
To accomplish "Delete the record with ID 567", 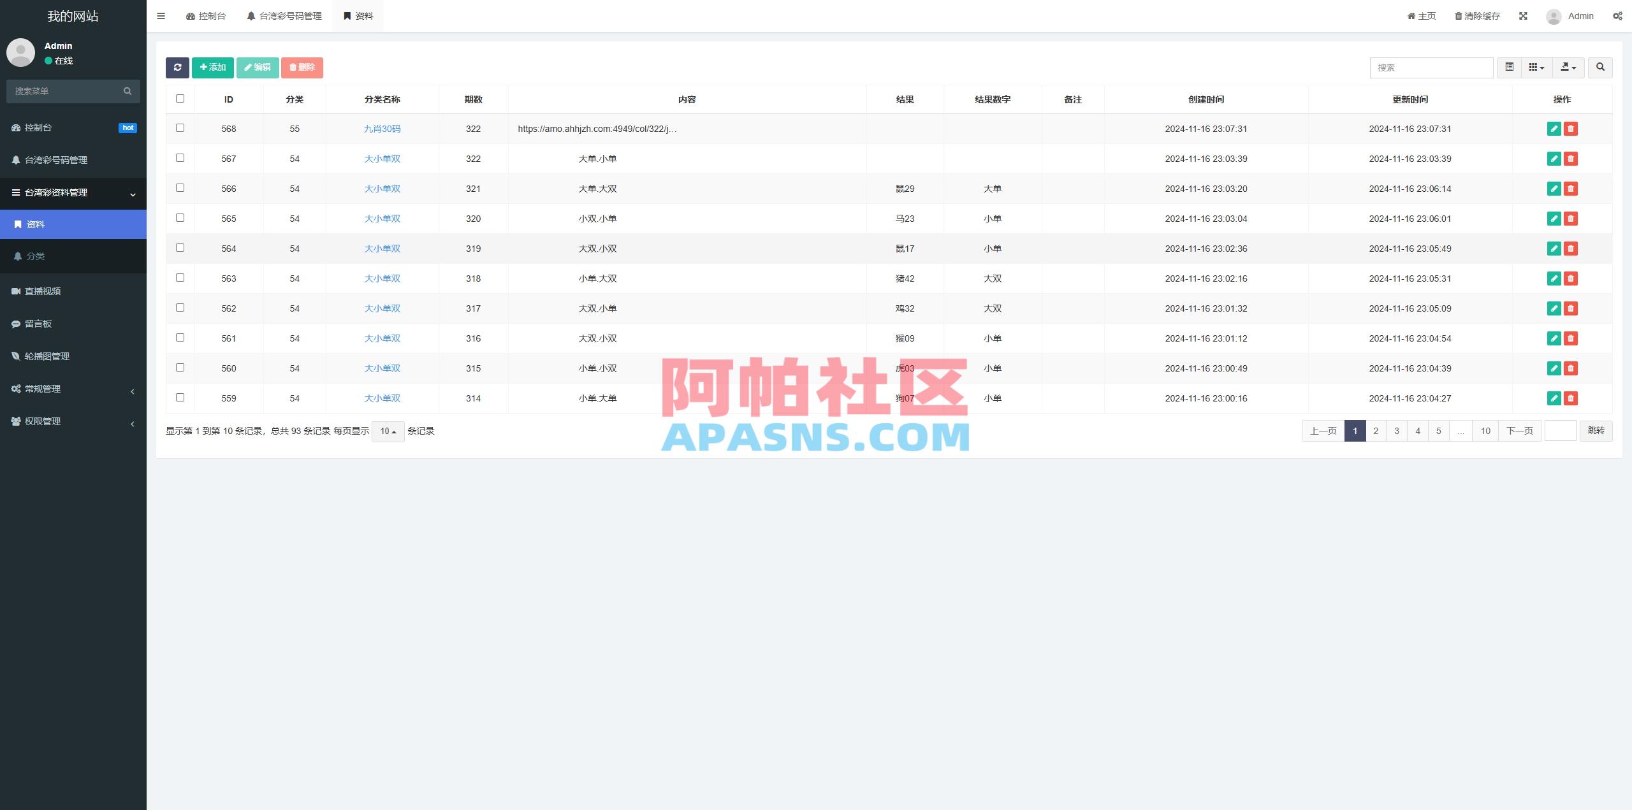I will tap(1571, 158).
